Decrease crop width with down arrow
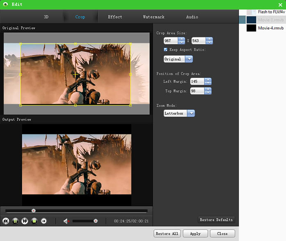Screen dimensions: 286x241 pos(181,43)
